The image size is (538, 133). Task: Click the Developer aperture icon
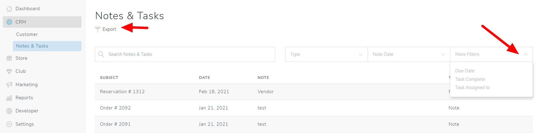point(9,111)
